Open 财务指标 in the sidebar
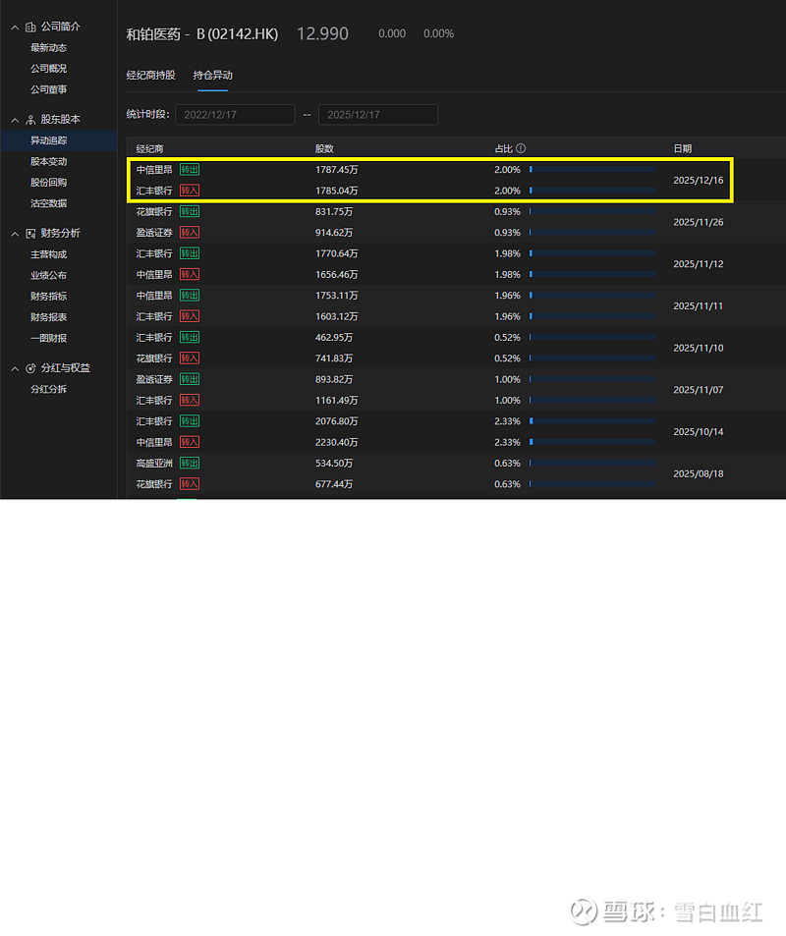Screen dimensions: 786x936 click(48, 297)
